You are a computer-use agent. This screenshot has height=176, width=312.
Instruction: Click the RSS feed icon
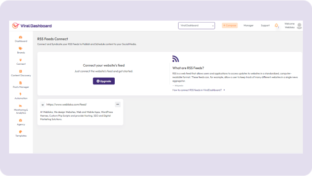pos(176,59)
